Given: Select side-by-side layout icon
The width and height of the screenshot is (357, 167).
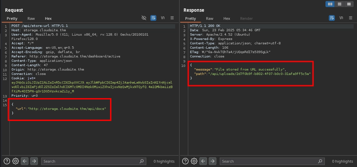Looking at the screenshot, I should pos(330,4).
